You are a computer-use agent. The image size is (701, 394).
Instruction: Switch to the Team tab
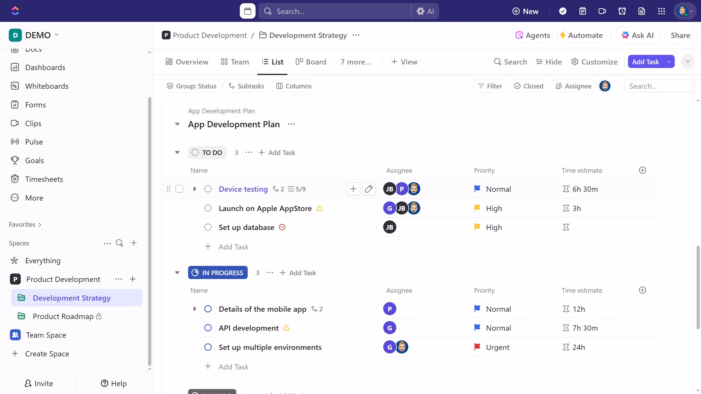click(235, 62)
